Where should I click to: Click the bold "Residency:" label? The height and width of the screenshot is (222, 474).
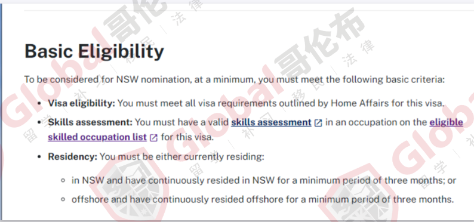coord(73,157)
